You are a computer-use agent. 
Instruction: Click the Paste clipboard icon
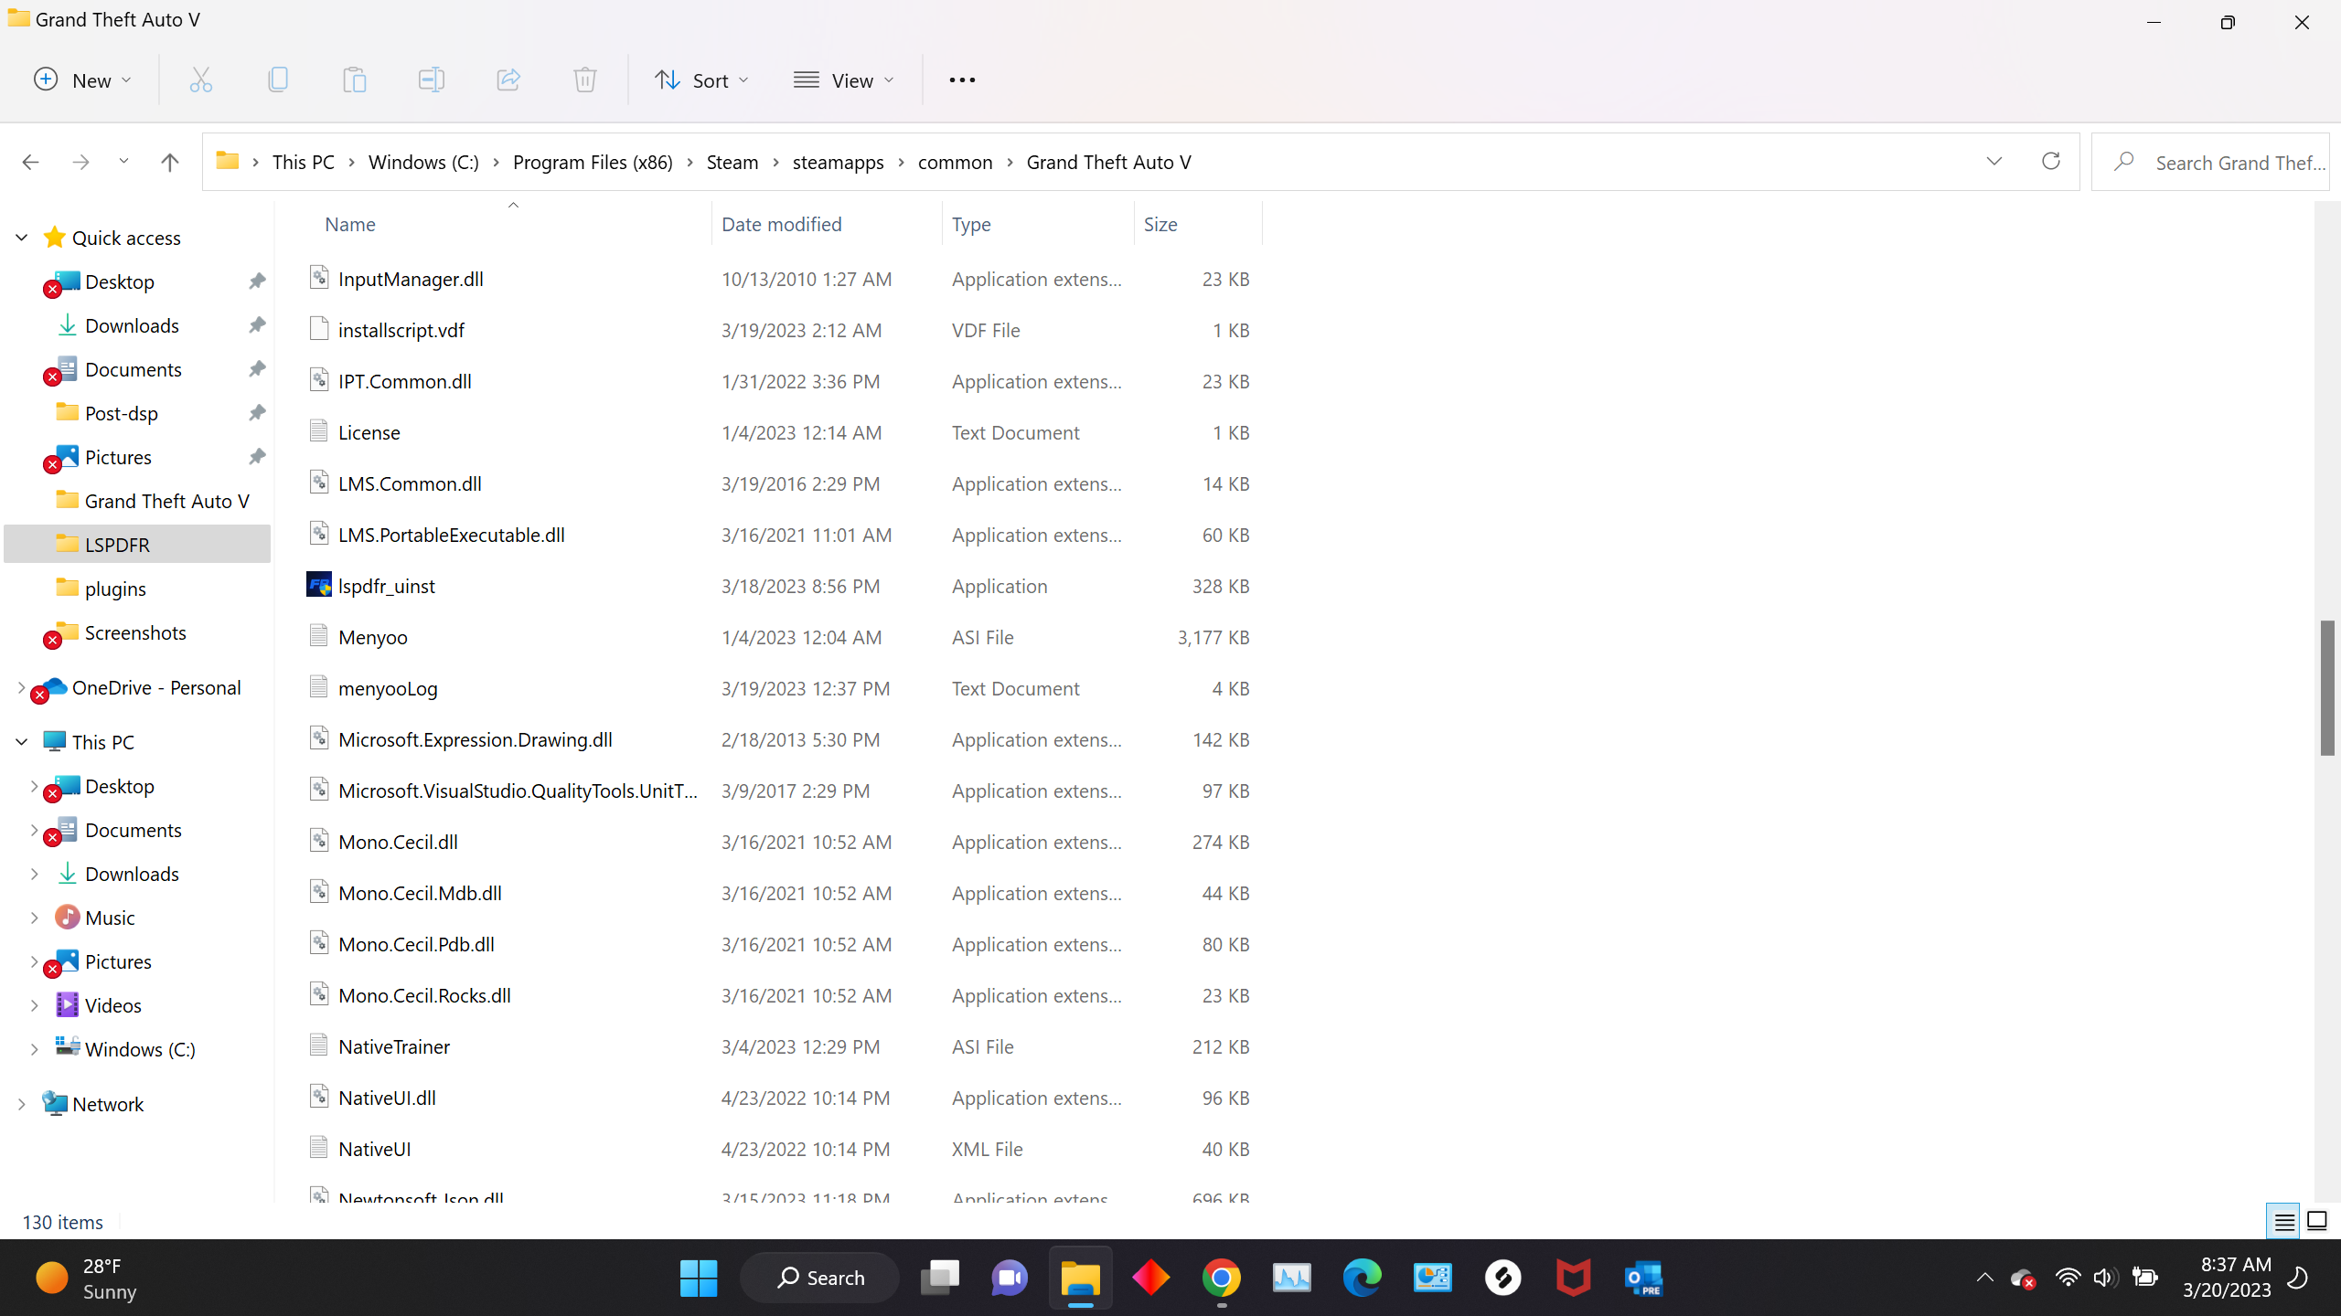pos(354,80)
